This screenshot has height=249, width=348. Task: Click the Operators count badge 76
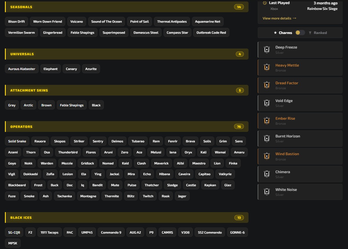[239, 127]
